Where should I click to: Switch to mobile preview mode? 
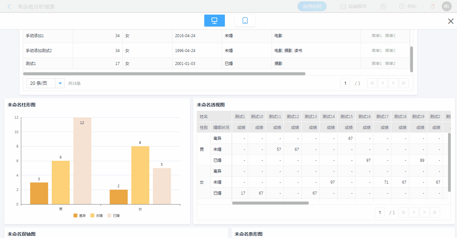click(x=245, y=21)
